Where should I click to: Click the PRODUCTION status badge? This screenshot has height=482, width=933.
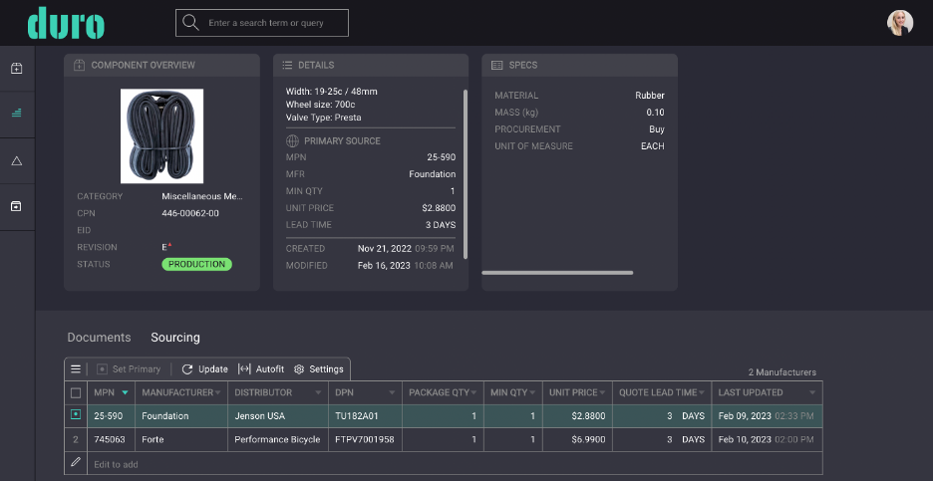197,265
